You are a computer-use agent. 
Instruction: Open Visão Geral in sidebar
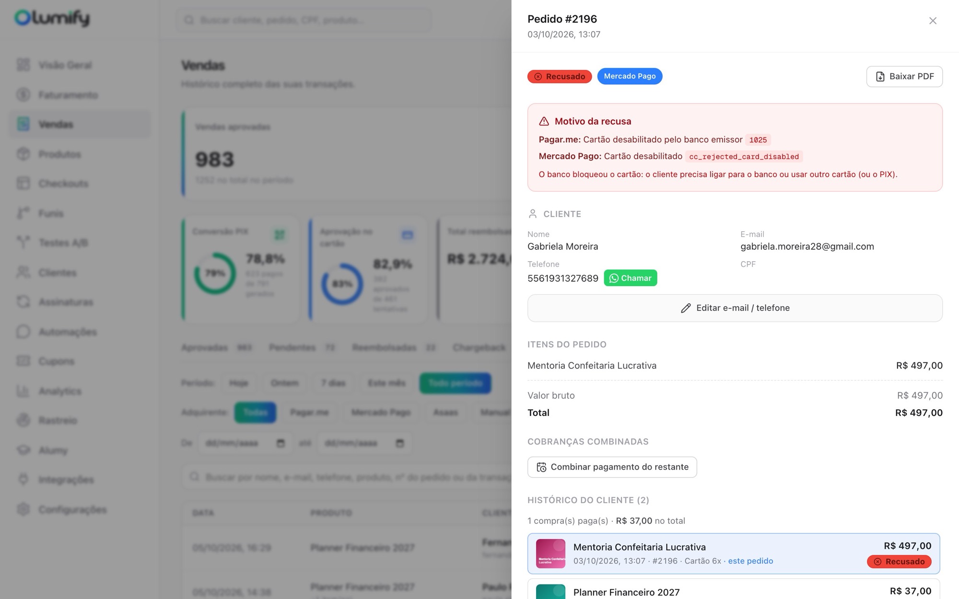tap(65, 65)
